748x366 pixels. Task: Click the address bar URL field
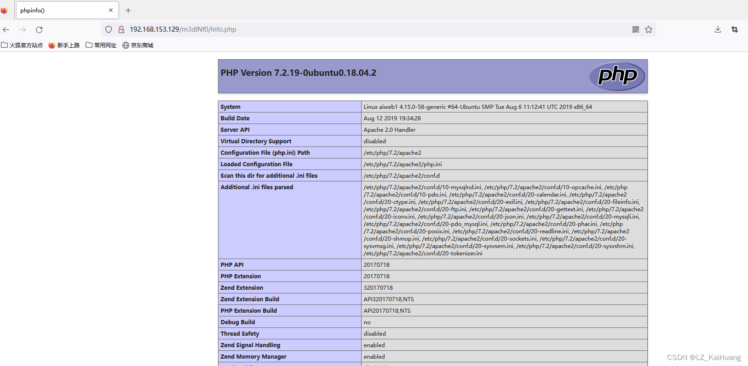point(378,29)
